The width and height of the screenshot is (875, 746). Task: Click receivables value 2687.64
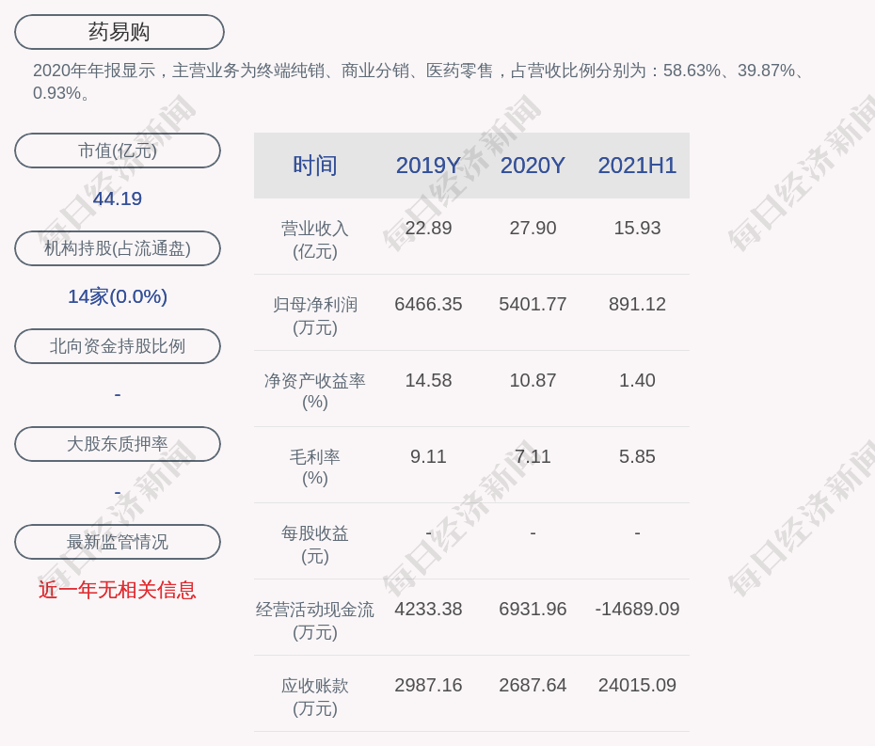pos(533,685)
